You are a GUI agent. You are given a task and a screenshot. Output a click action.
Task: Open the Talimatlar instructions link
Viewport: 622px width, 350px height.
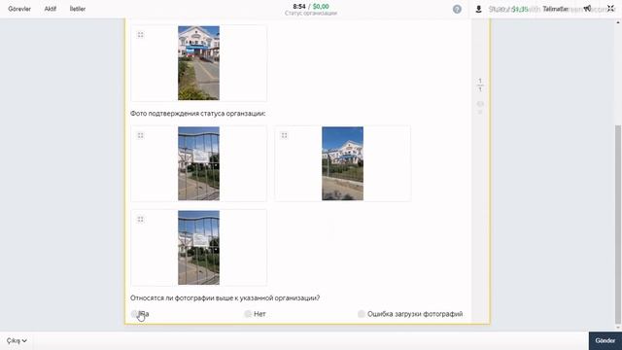coord(555,9)
